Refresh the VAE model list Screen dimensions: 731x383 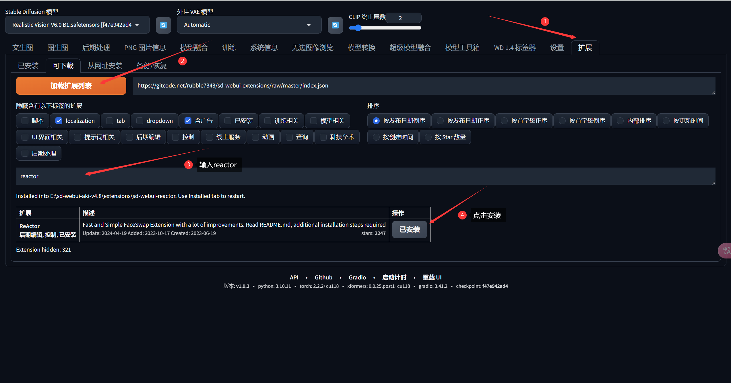tap(335, 25)
